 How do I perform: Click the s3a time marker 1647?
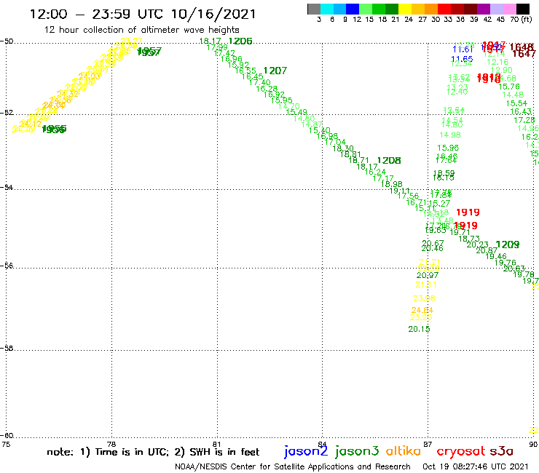524,53
